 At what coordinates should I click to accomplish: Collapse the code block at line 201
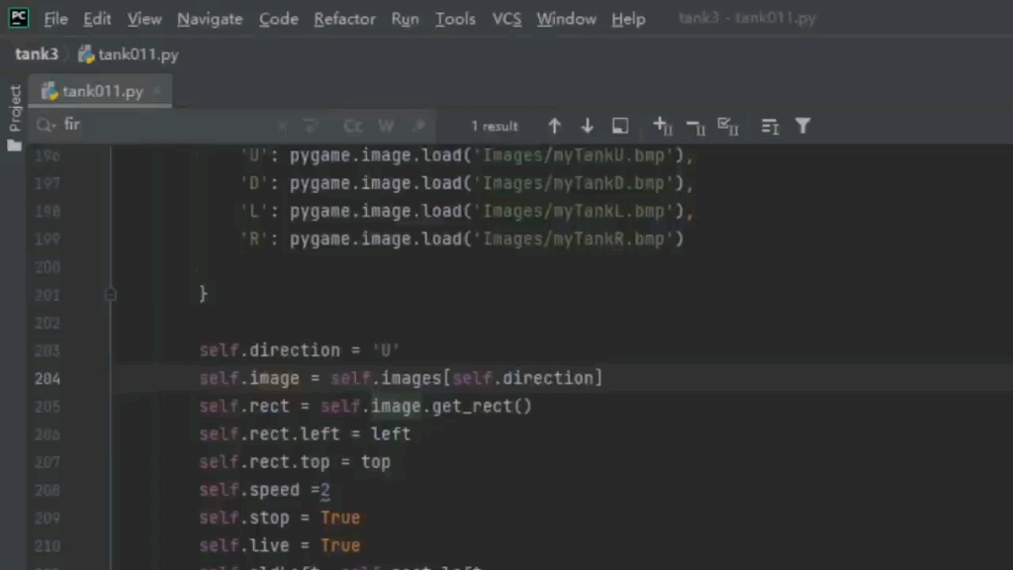[x=111, y=294]
